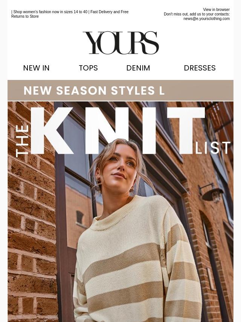Click the model's gold earring
The width and height of the screenshot is (241, 322).
pyautogui.click(x=132, y=188)
